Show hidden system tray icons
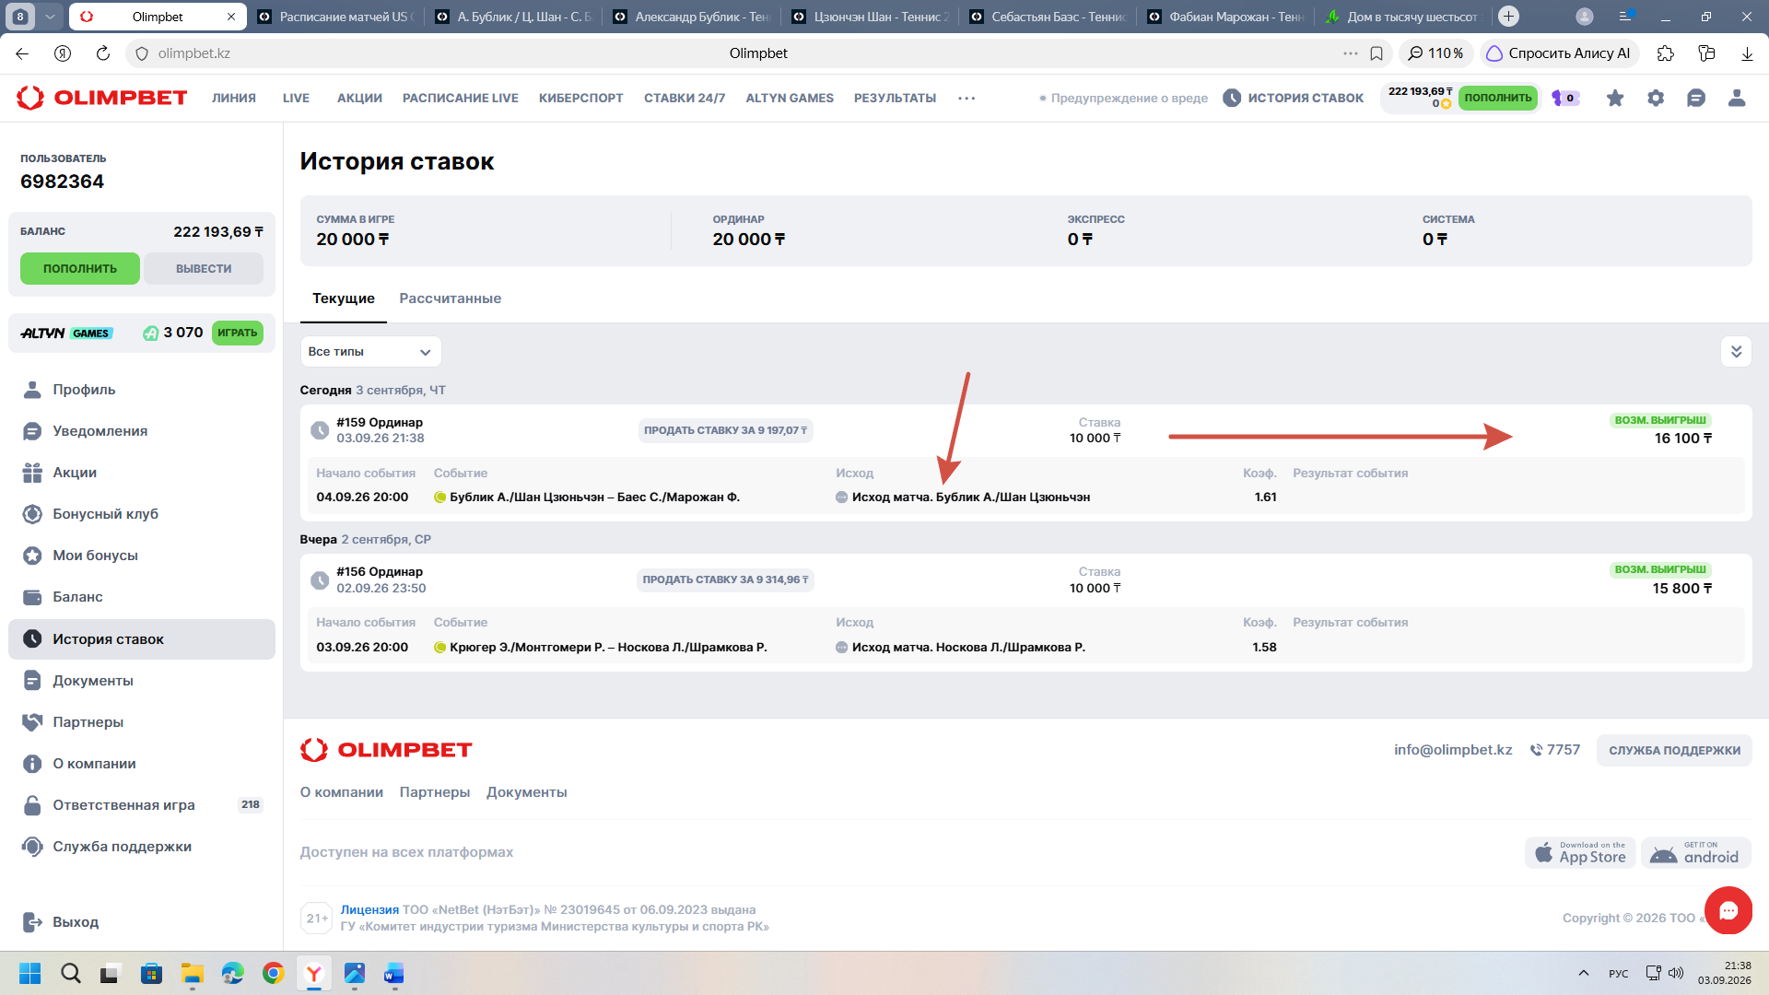1769x995 pixels. [1583, 973]
